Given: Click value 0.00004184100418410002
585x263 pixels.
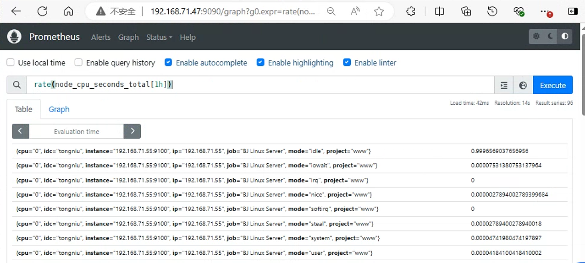Looking at the screenshot, I should (x=506, y=253).
